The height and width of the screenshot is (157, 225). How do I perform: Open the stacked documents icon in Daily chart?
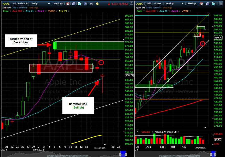[x=74, y=4]
